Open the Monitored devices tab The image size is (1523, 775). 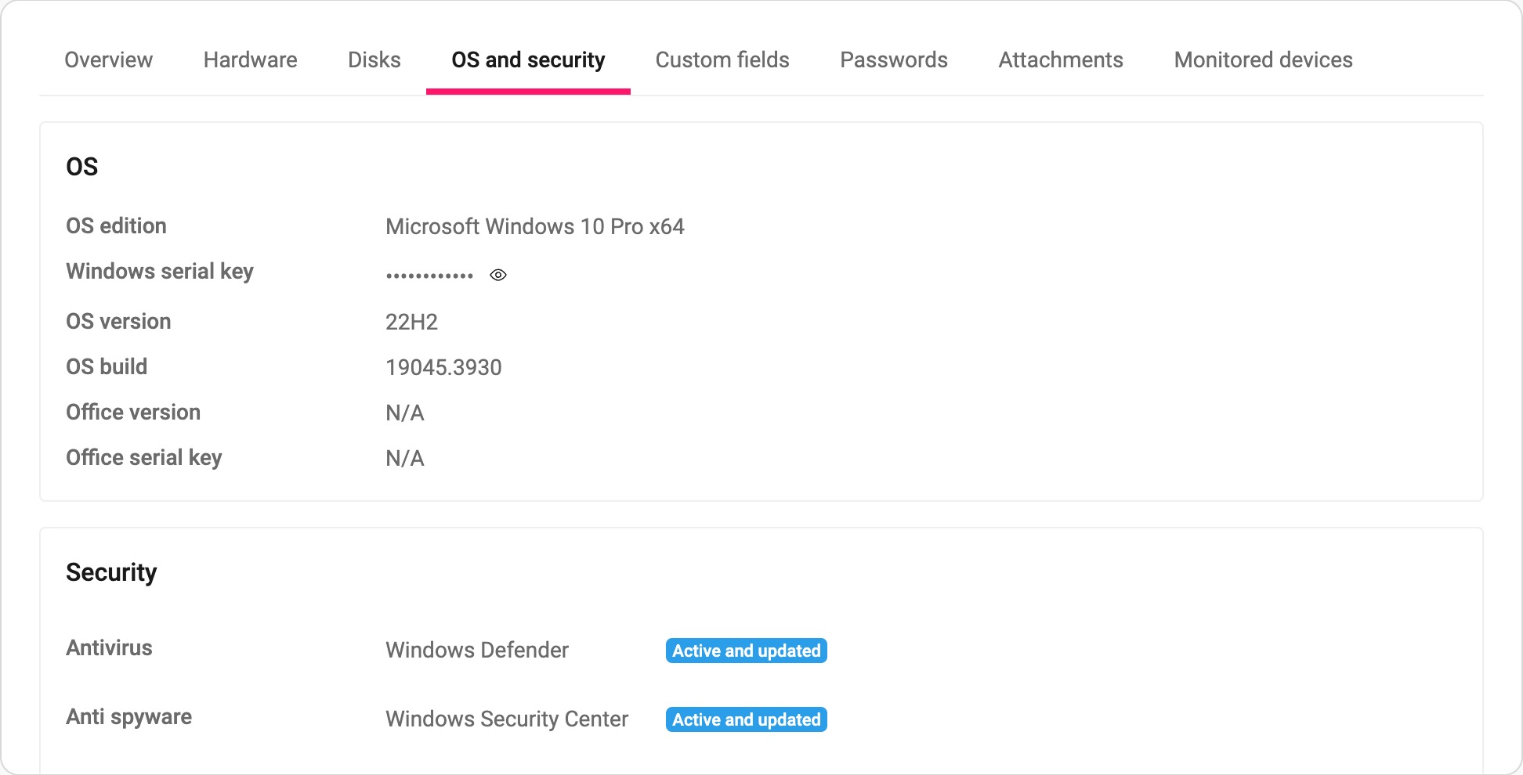[1263, 59]
